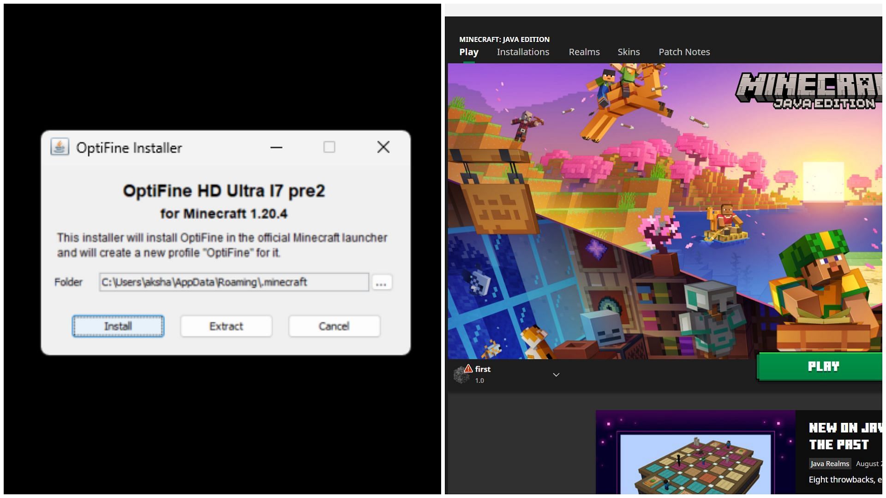Click the Skins tab in Minecraft launcher

click(x=629, y=52)
